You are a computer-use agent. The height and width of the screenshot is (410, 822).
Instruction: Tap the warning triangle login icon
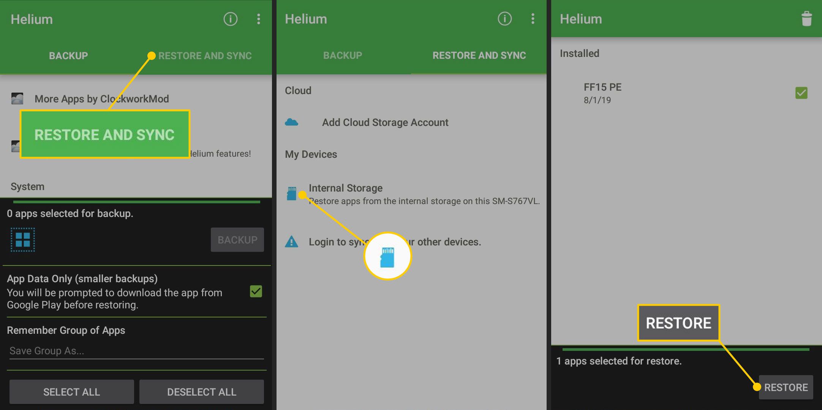click(291, 242)
